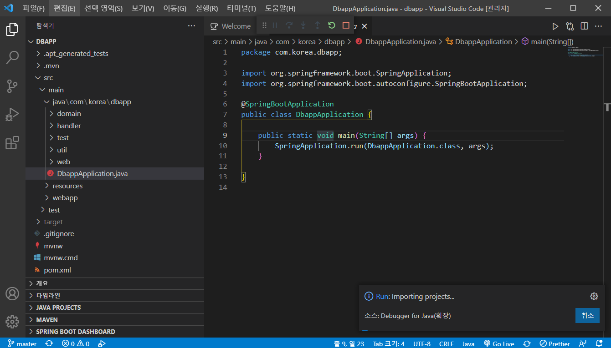Click the debug launch icon in status bar
The height and width of the screenshot is (348, 611).
coord(102,344)
